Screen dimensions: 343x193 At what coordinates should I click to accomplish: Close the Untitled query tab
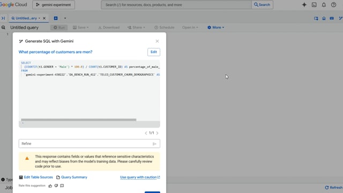(x=44, y=18)
